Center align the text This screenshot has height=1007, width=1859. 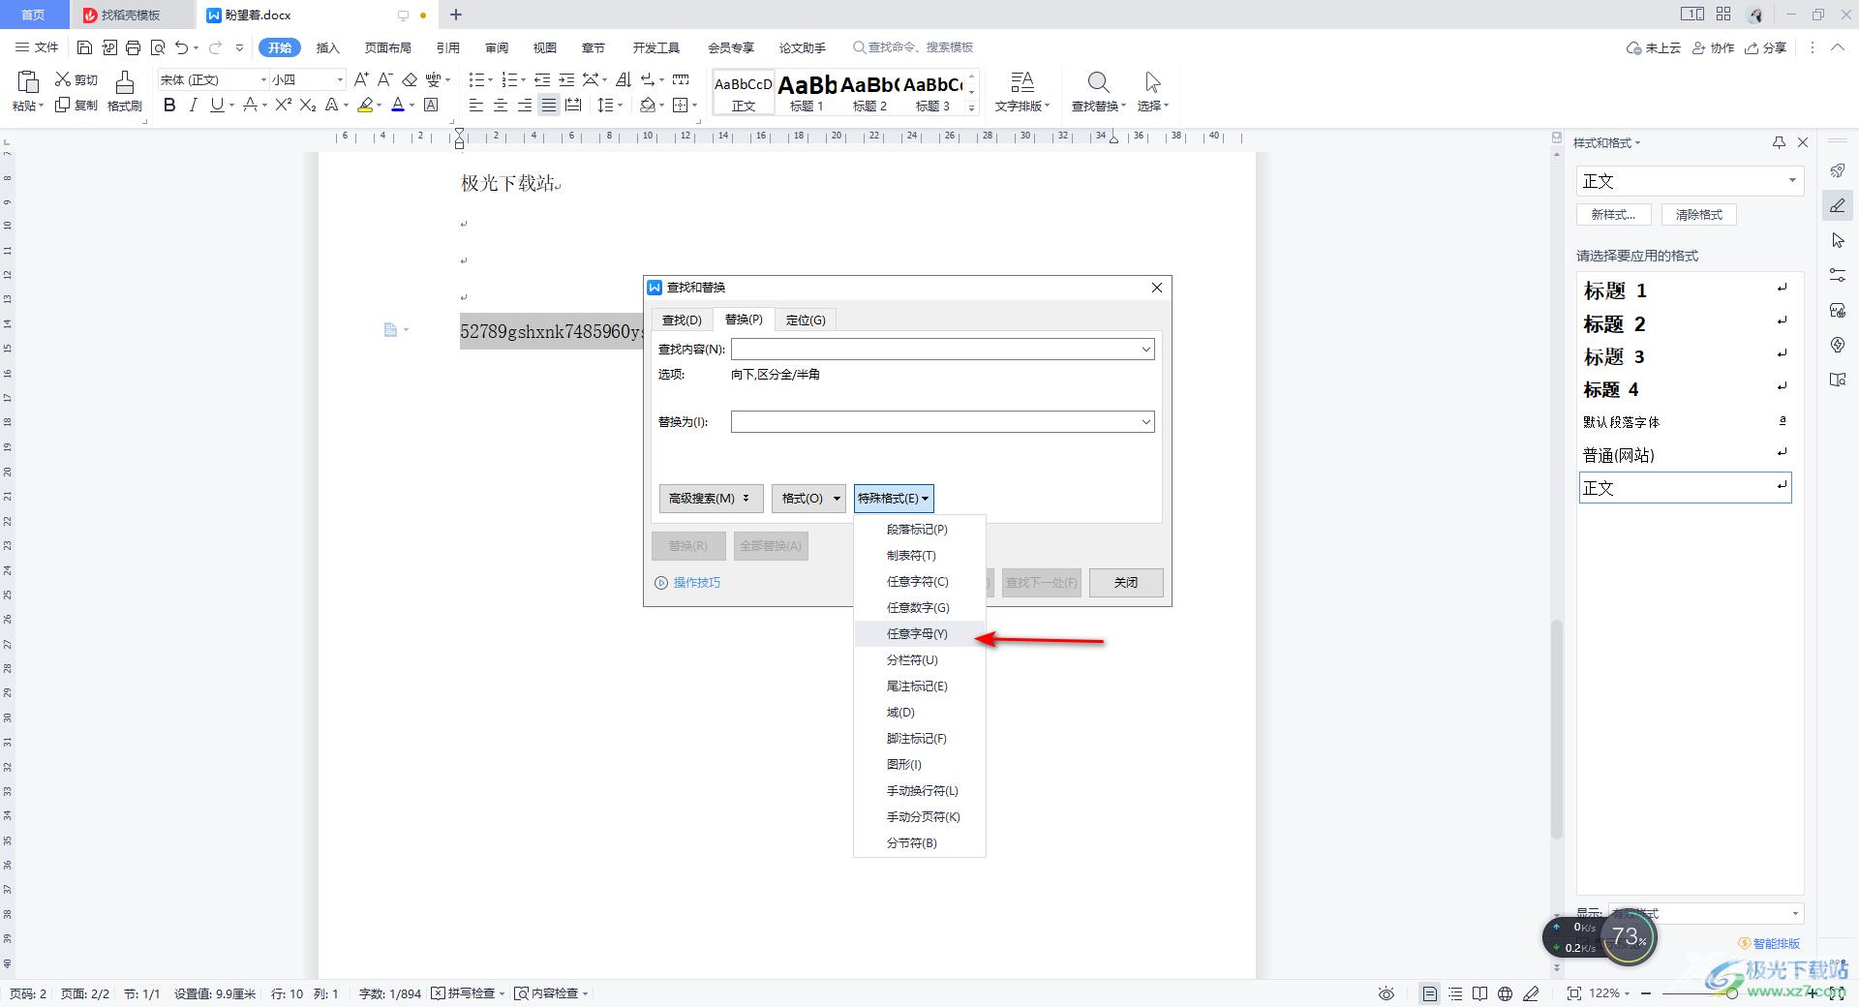pos(501,105)
